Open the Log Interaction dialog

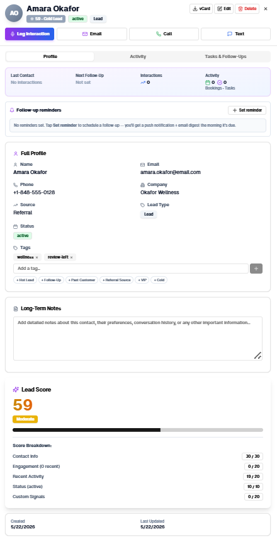point(30,34)
